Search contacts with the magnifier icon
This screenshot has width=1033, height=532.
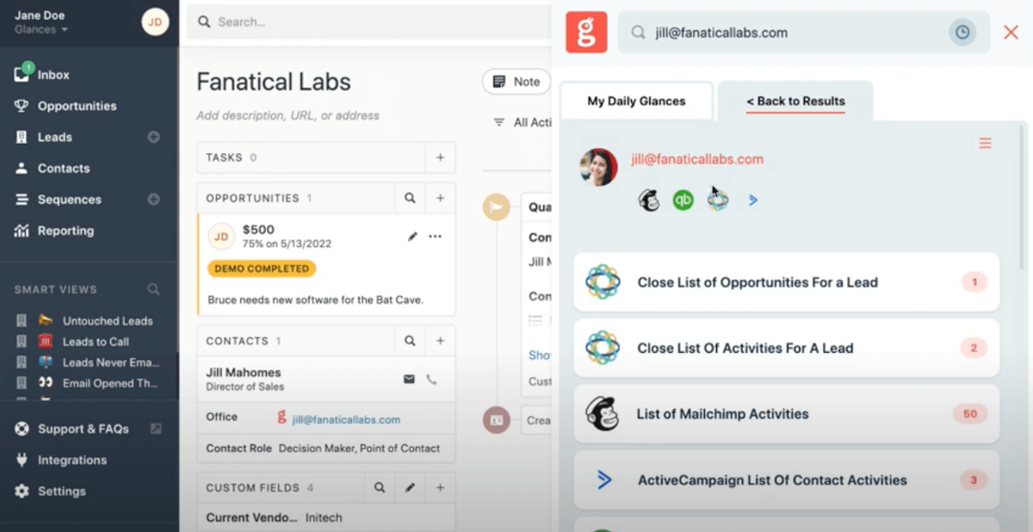(410, 341)
